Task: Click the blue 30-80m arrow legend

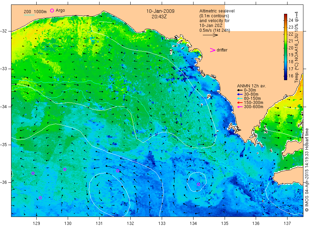Action: click(x=240, y=94)
